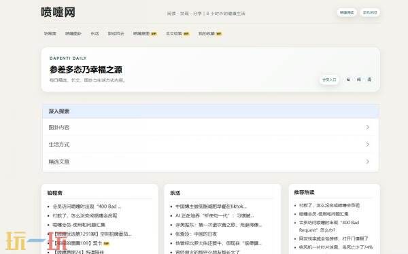Open the 铂程斋 article about “400 Bad” error
The width and height of the screenshot is (408, 254).
(87, 206)
